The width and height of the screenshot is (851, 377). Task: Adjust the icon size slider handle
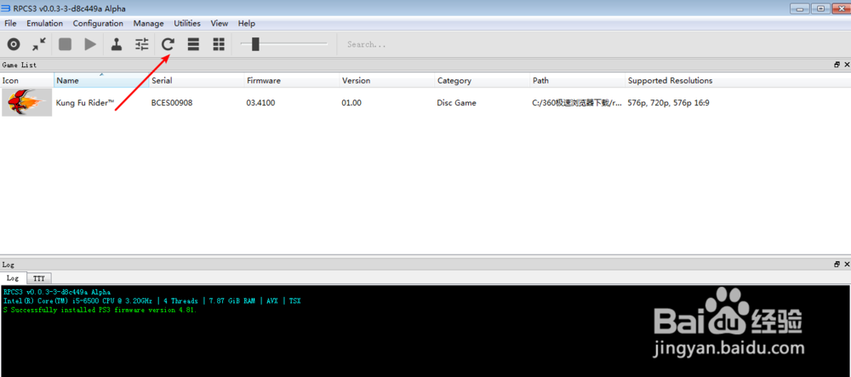tap(255, 44)
